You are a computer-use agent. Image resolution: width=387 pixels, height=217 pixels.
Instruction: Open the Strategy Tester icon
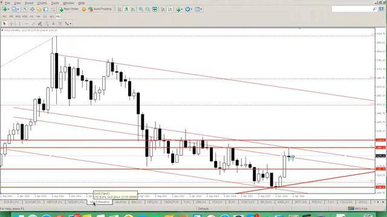tap(53, 9)
